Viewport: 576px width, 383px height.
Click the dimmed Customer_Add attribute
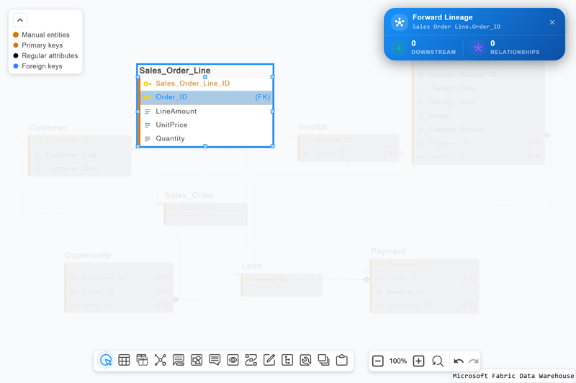click(x=71, y=155)
